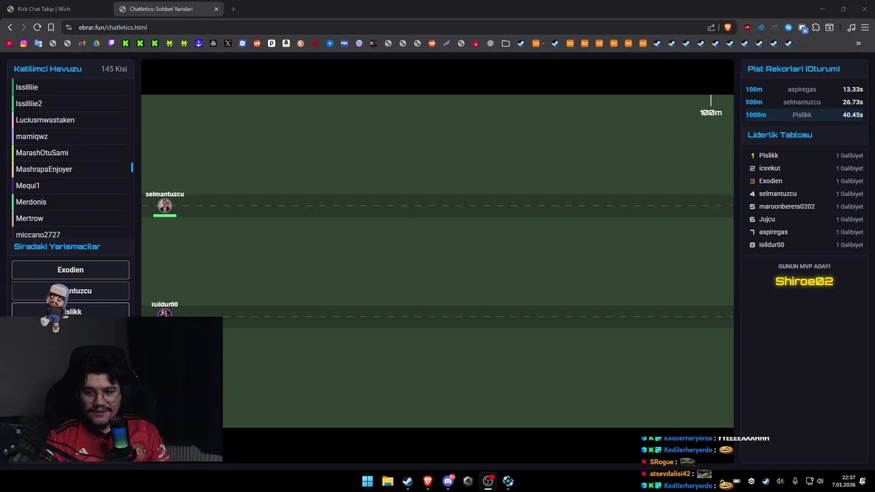875x492 pixels.
Task: Click the 100m track record row
Action: (x=804, y=90)
